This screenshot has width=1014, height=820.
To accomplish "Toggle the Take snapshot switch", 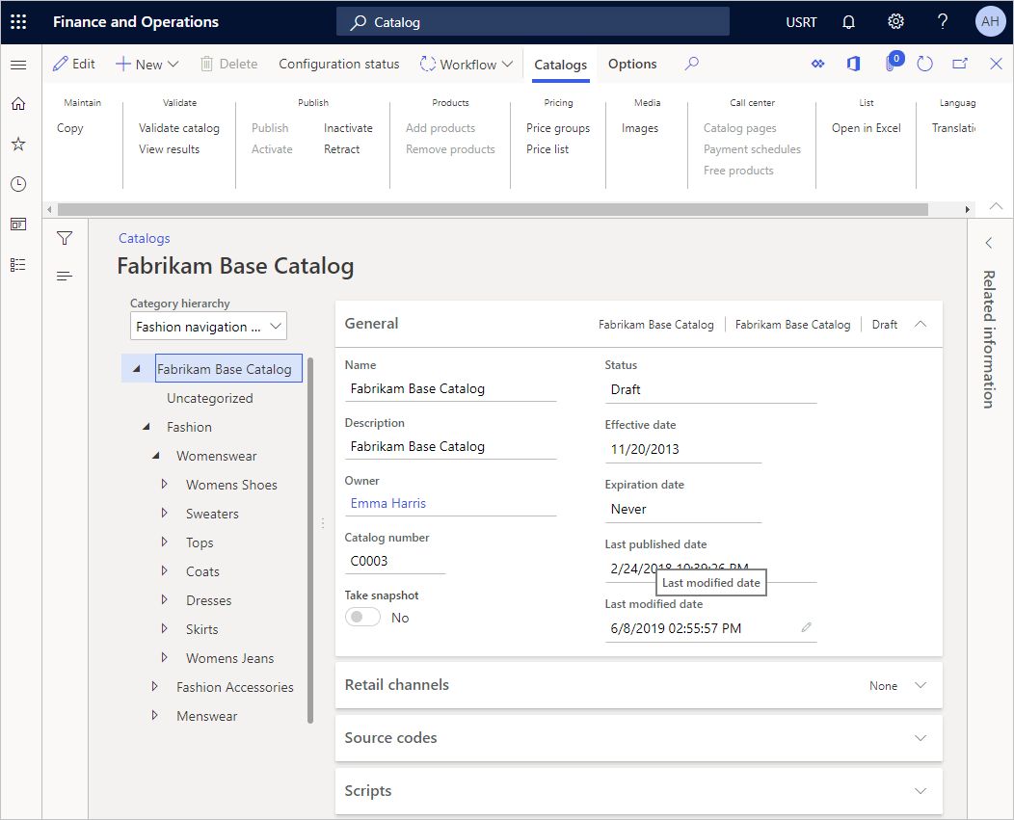I will point(363,618).
